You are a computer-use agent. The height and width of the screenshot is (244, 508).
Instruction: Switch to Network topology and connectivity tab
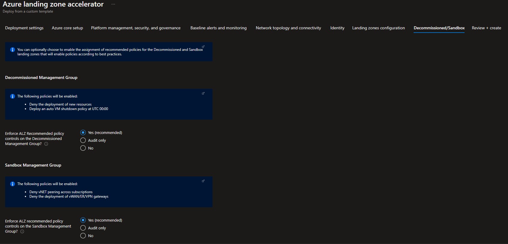[288, 28]
